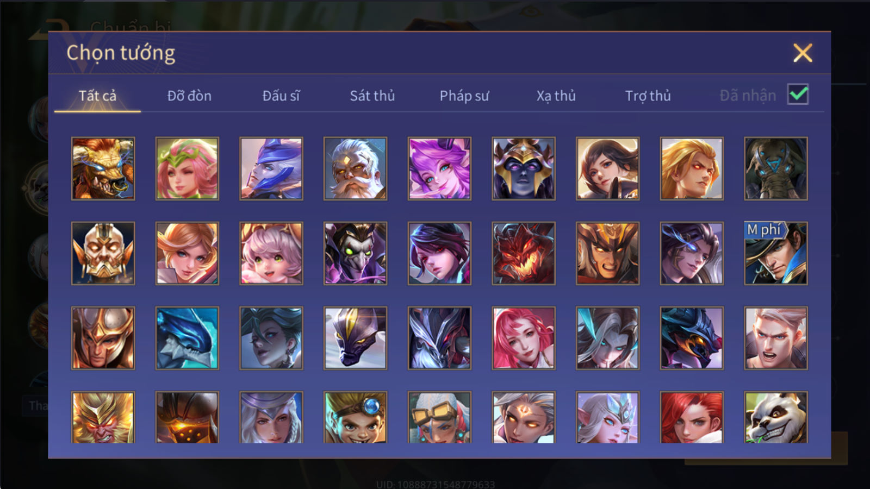The height and width of the screenshot is (489, 870).
Task: Close the Chọn tướng dialog
Action: pyautogui.click(x=803, y=53)
